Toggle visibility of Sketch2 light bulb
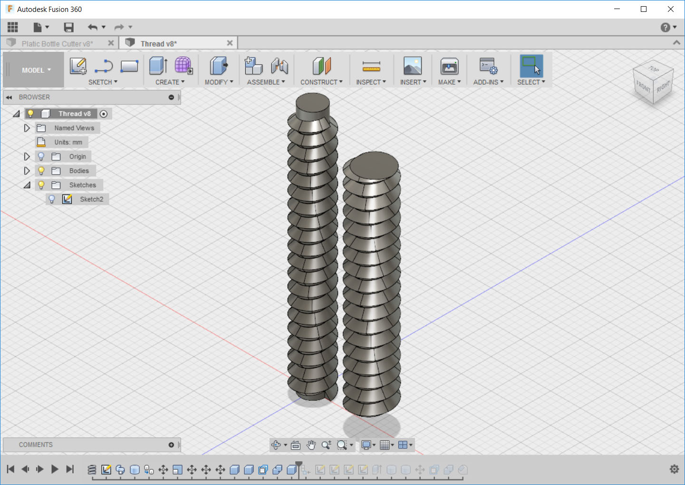The height and width of the screenshot is (485, 685). [x=52, y=199]
